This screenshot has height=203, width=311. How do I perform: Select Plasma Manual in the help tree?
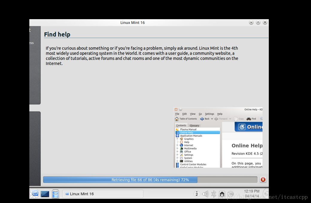(x=188, y=129)
